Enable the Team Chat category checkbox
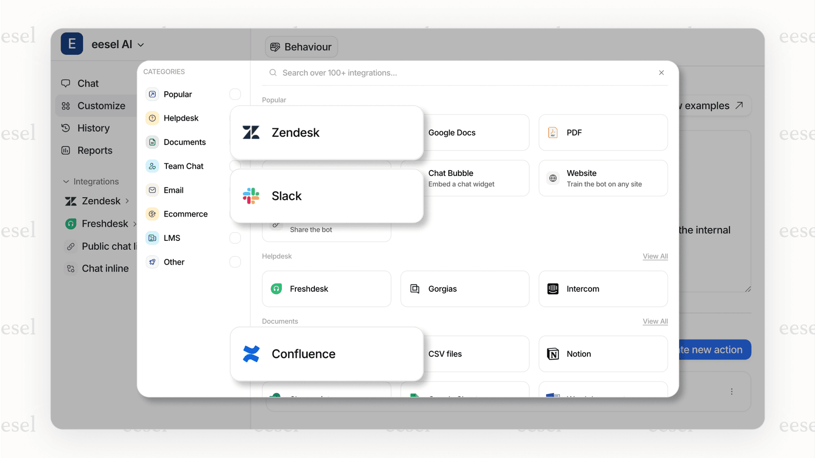This screenshot has width=815, height=458. tap(235, 166)
